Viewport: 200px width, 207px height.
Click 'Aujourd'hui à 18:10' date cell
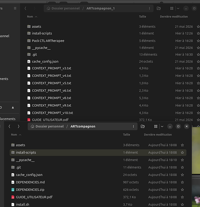tap(162, 160)
